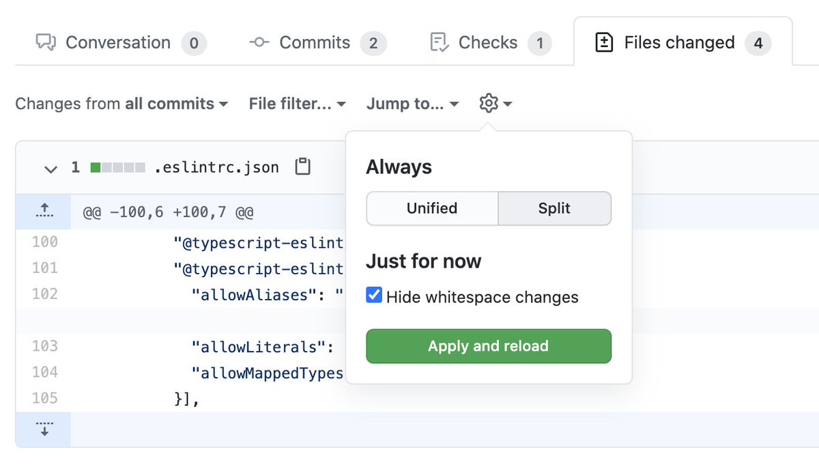This screenshot has width=819, height=469.
Task: Collapse the .eslintrc.json file diff
Action: [x=51, y=168]
